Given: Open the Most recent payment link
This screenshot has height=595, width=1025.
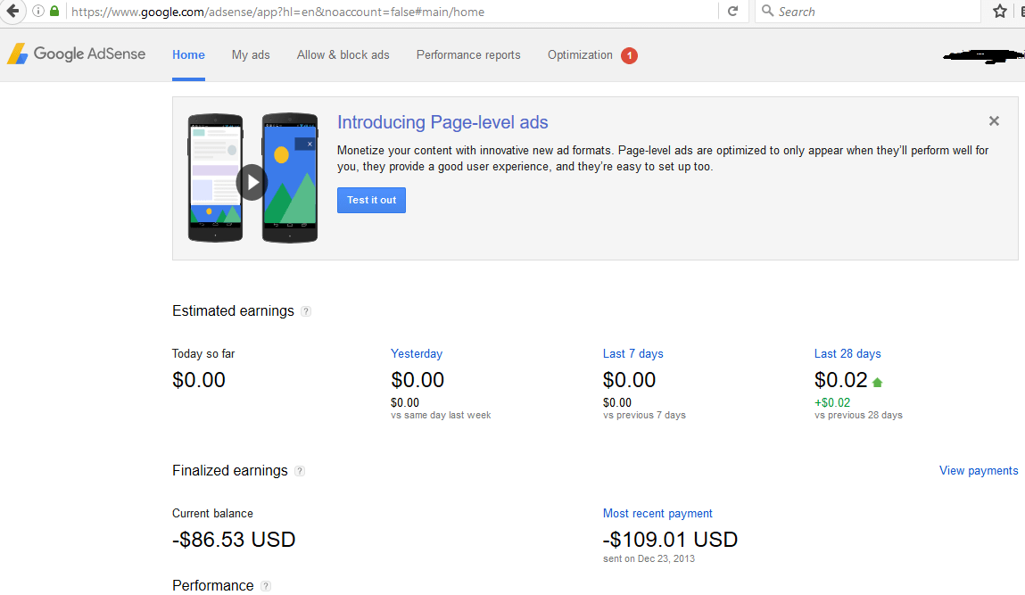Looking at the screenshot, I should point(657,513).
